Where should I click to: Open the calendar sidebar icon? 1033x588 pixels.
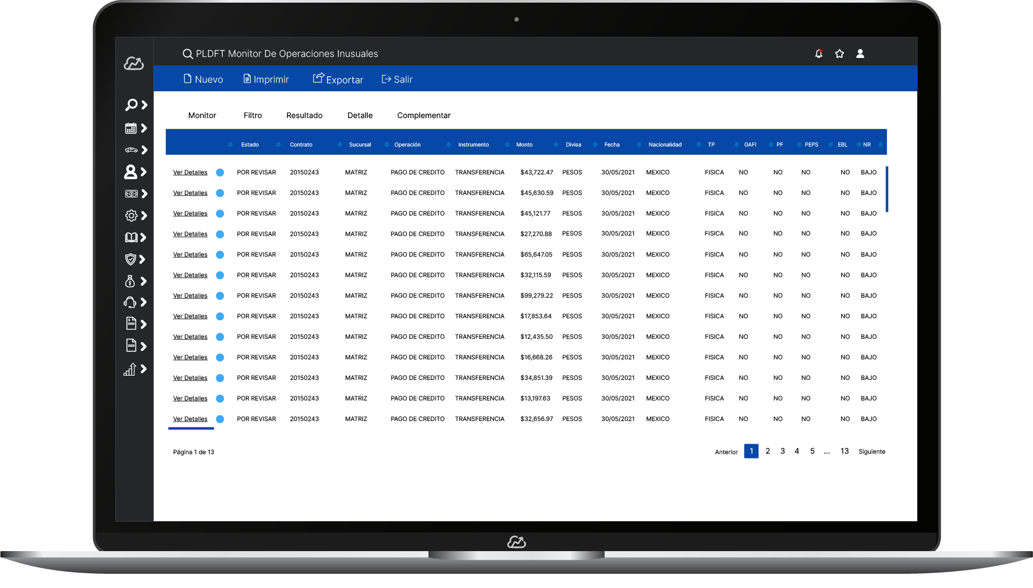(131, 128)
